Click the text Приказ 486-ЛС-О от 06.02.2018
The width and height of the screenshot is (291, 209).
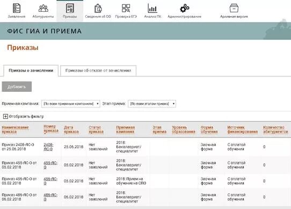[19, 197]
